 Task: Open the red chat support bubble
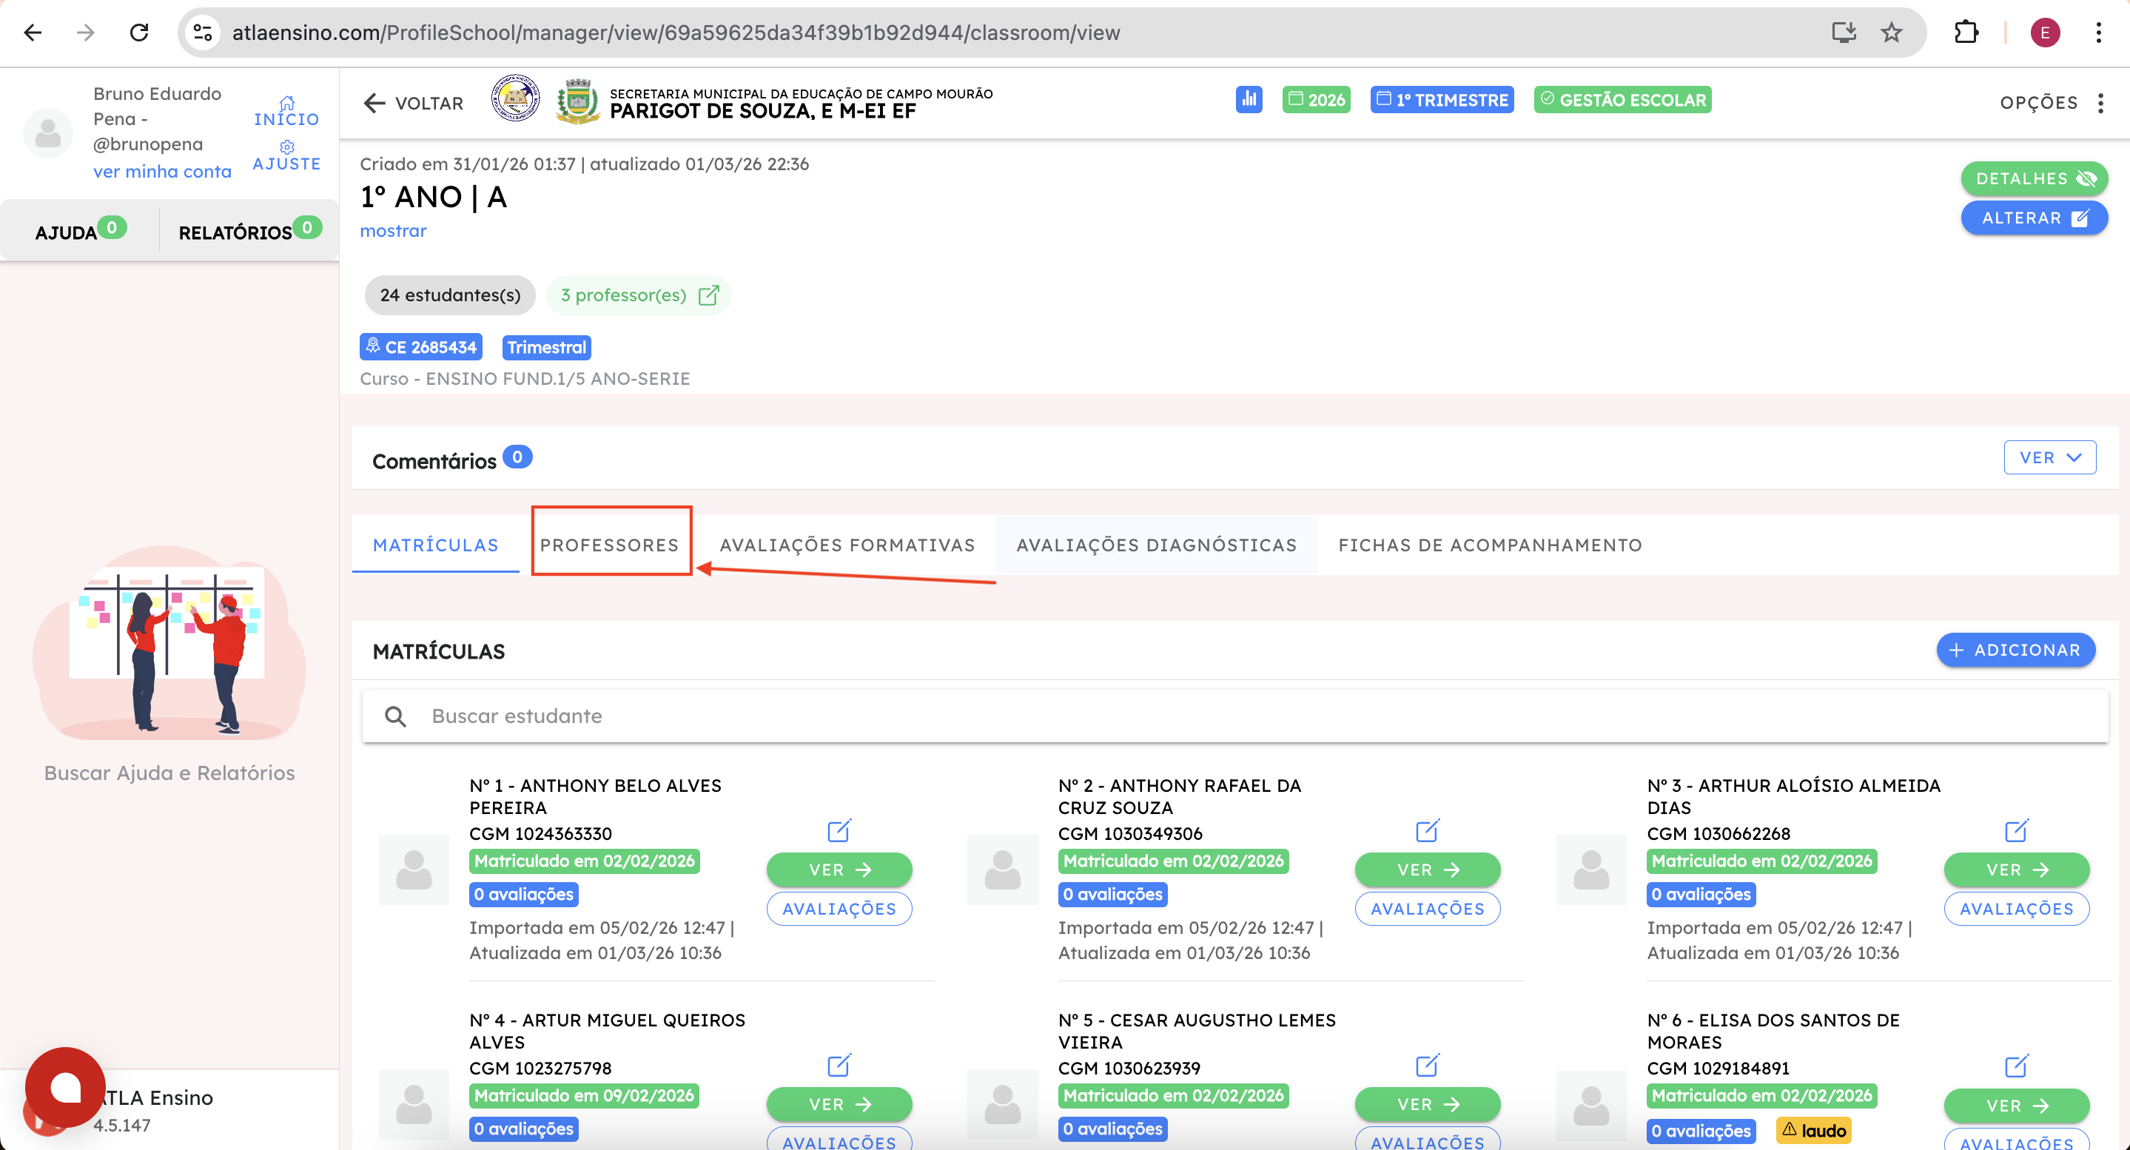click(65, 1088)
